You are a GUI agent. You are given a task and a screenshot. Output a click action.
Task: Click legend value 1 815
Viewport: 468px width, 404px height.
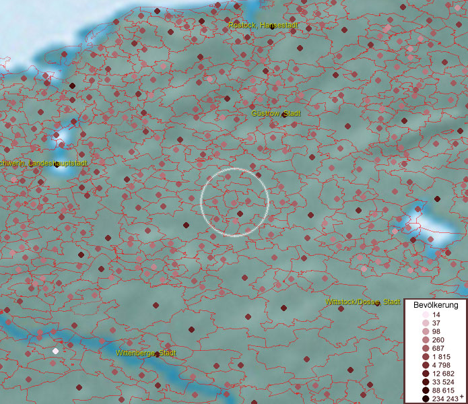(441, 357)
